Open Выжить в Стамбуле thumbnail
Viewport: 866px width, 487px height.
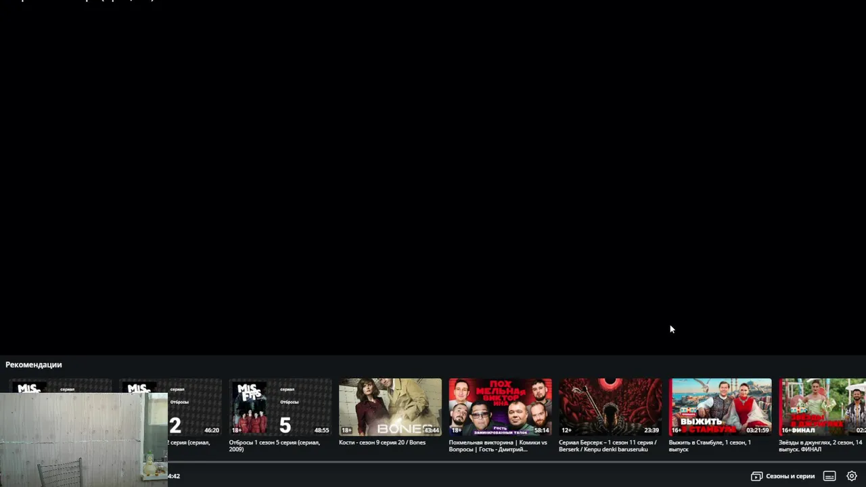click(x=720, y=407)
